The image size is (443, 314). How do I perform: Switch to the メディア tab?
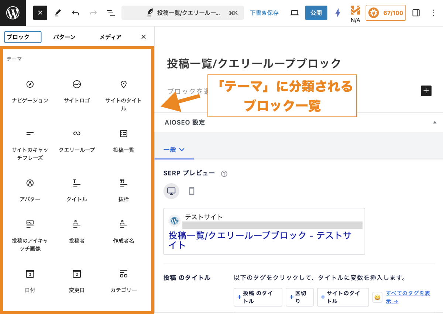click(110, 37)
